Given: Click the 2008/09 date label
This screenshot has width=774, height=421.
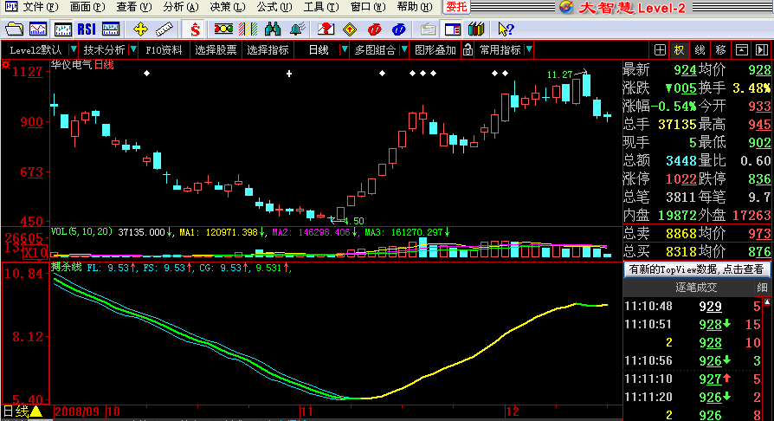Looking at the screenshot, I should (x=78, y=411).
